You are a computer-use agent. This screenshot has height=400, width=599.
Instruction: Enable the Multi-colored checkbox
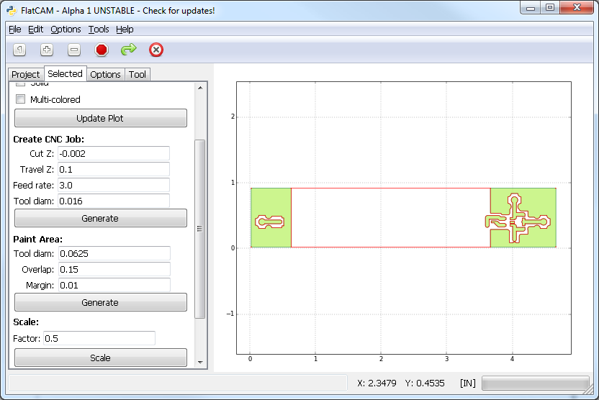click(21, 99)
